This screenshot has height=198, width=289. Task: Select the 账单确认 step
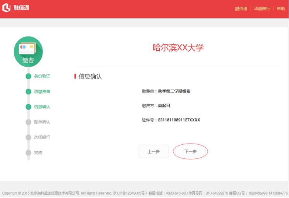[42, 122]
